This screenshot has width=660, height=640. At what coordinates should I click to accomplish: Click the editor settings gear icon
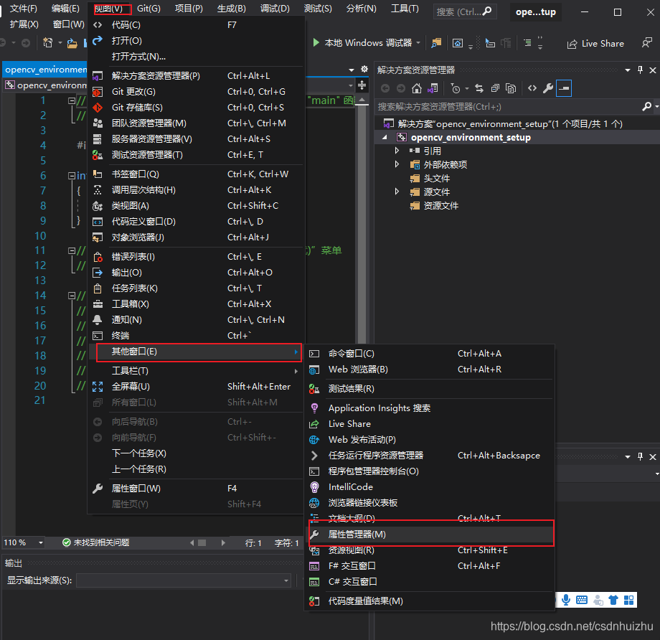pyautogui.click(x=364, y=69)
